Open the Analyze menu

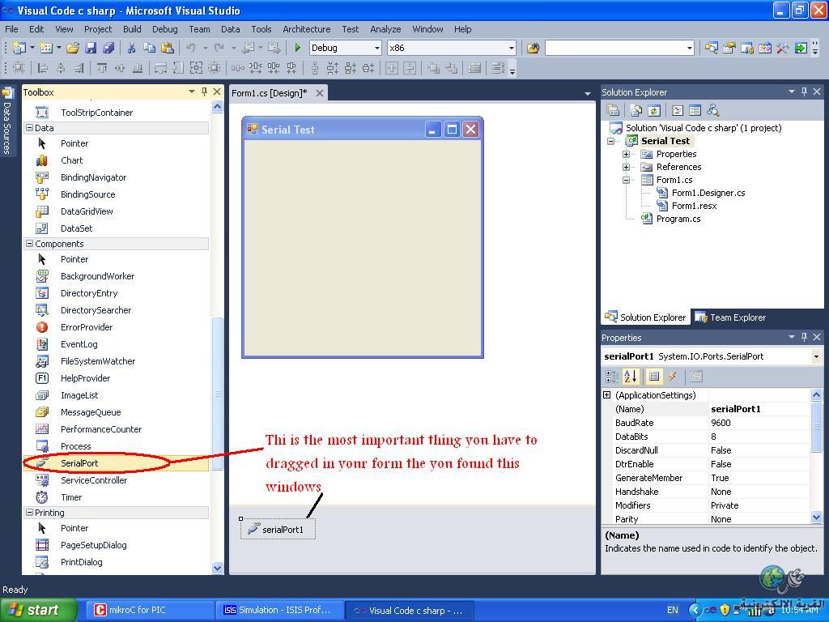click(385, 29)
